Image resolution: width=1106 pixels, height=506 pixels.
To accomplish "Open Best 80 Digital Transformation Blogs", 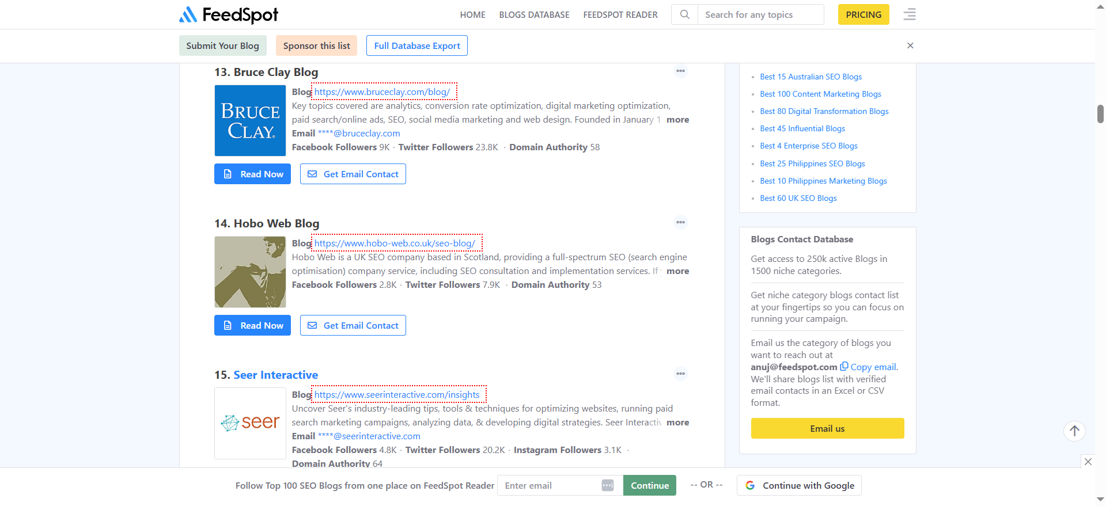I will click(824, 111).
